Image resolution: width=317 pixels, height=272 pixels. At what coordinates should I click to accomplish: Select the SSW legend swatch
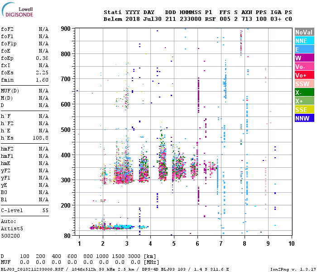point(304,84)
